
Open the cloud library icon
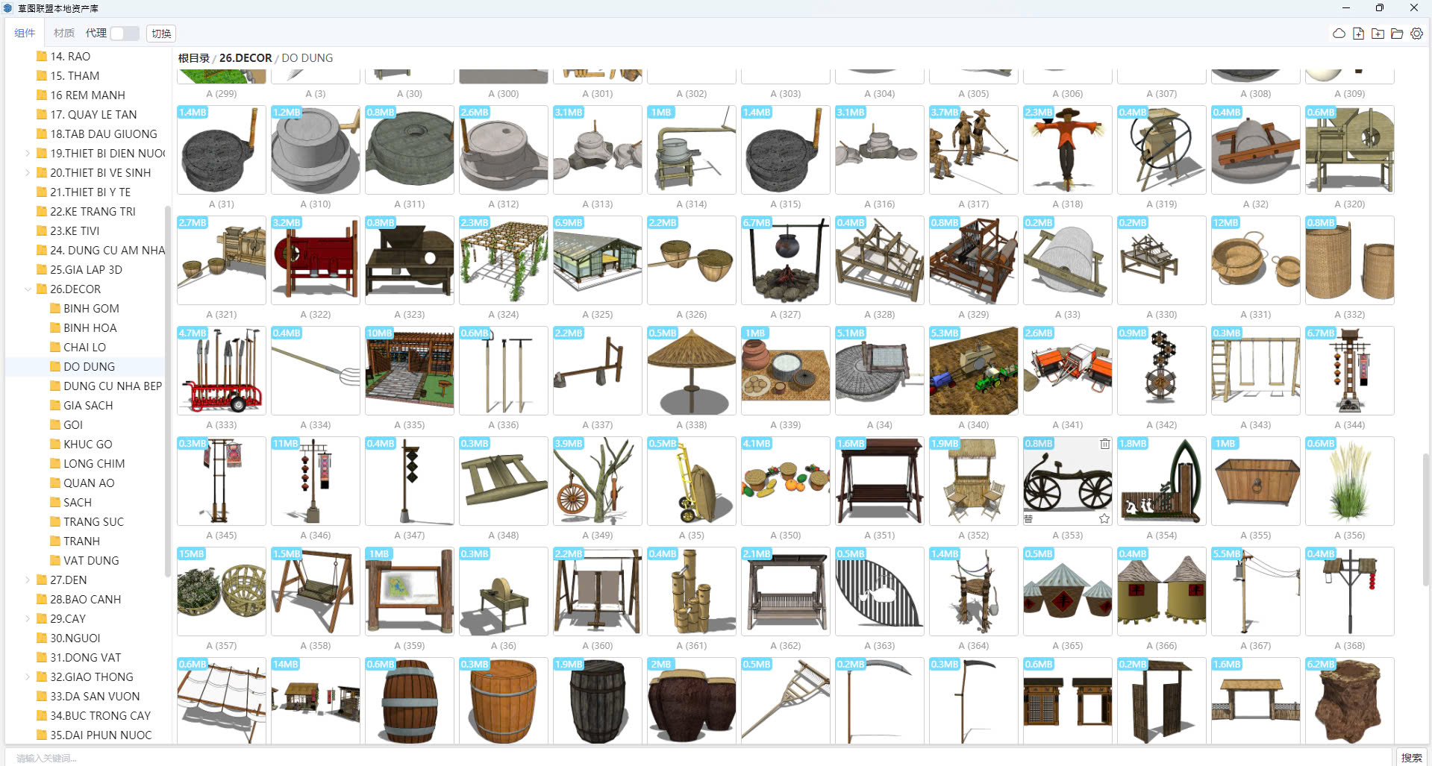[1339, 34]
